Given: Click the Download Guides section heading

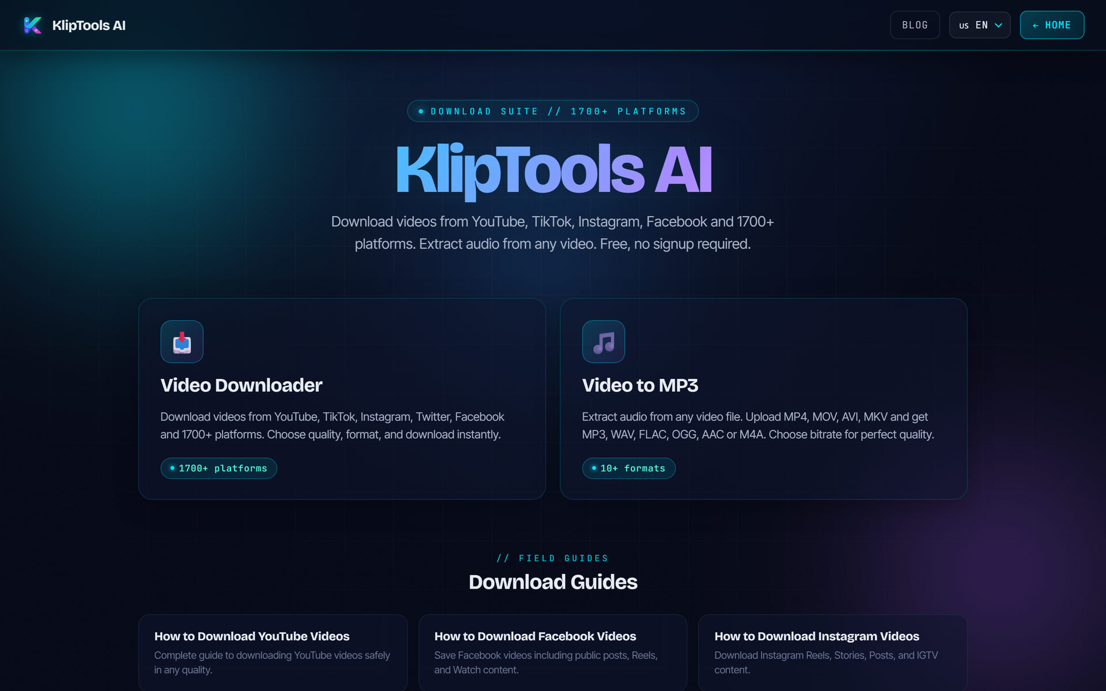Looking at the screenshot, I should tap(553, 582).
